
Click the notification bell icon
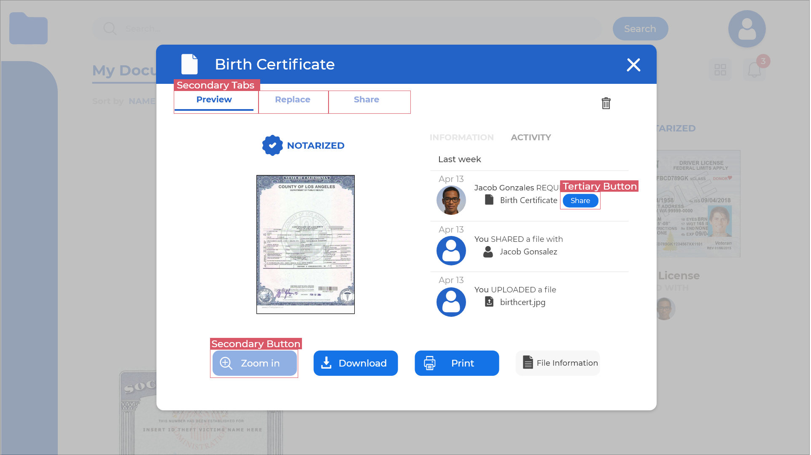pyautogui.click(x=755, y=70)
